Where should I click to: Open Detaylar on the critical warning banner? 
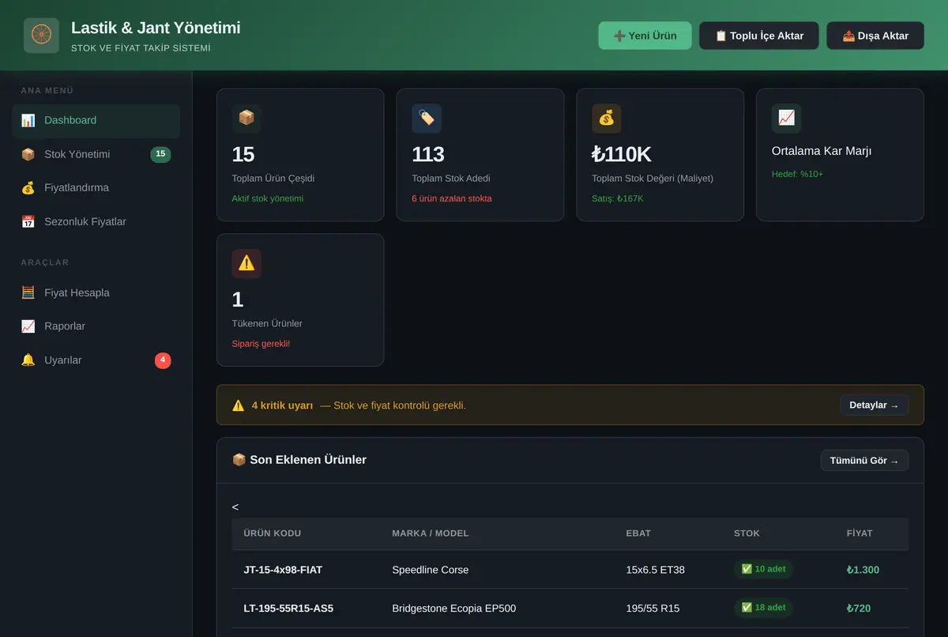pos(874,405)
